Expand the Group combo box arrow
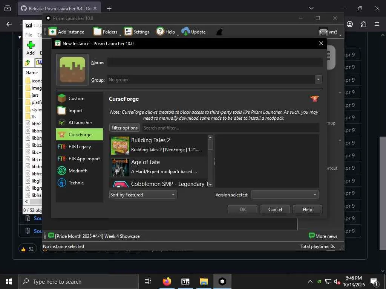The image size is (386, 289). tap(318, 79)
